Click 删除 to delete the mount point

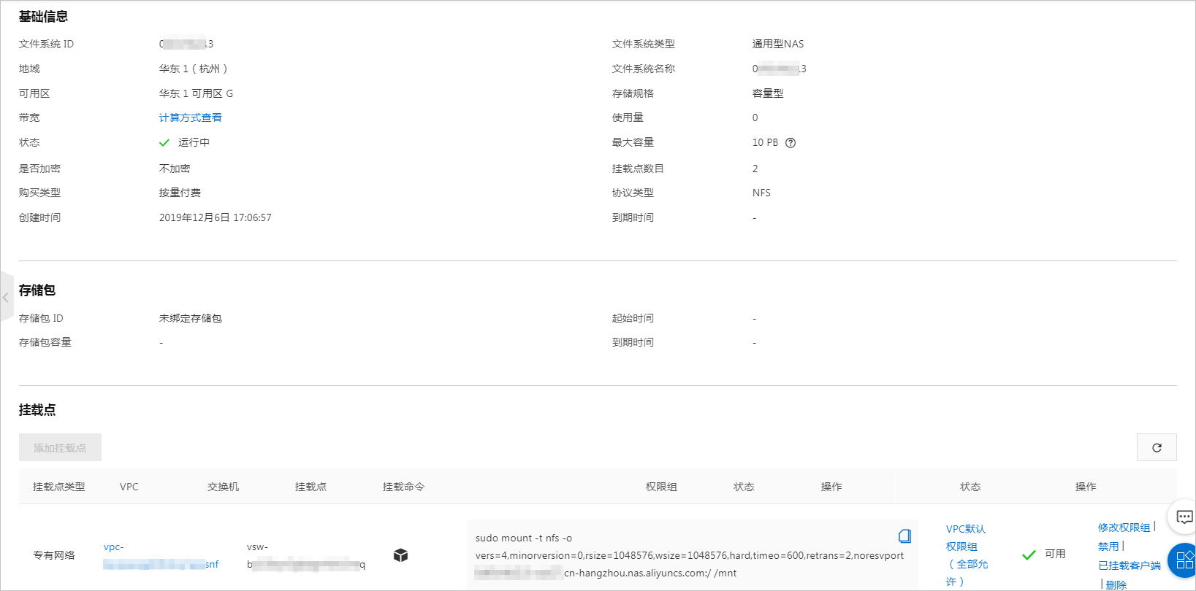(1116, 584)
